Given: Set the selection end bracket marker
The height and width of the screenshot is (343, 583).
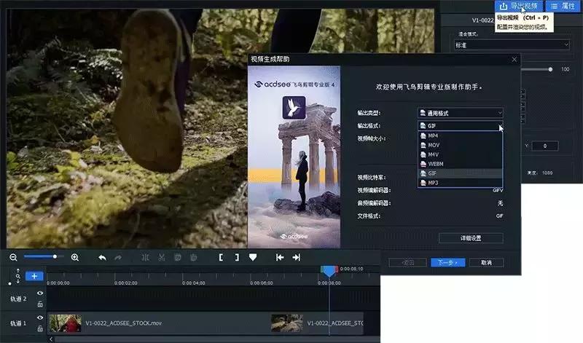Looking at the screenshot, I should [237, 258].
